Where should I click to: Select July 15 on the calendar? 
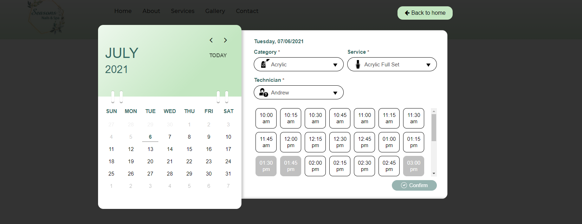pyautogui.click(x=189, y=149)
